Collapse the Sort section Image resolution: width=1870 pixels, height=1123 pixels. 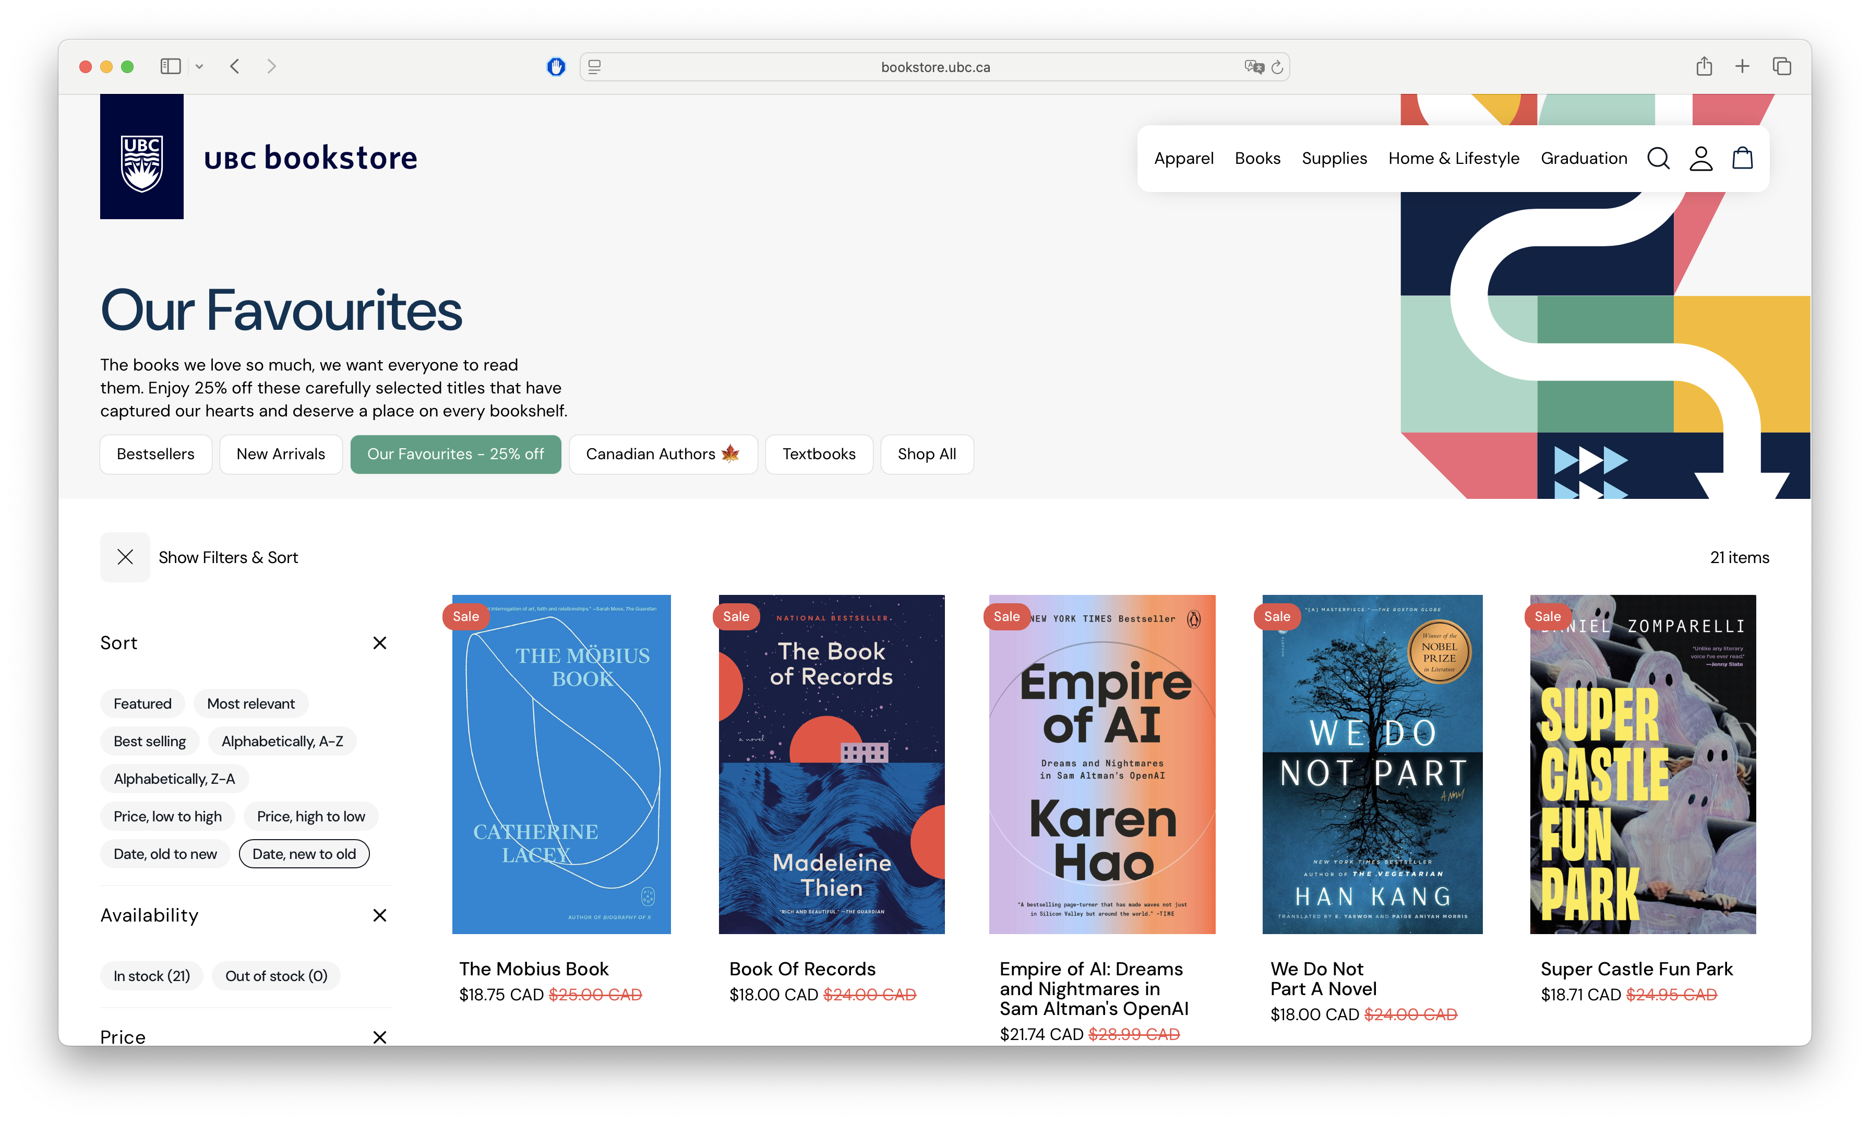pyautogui.click(x=380, y=642)
